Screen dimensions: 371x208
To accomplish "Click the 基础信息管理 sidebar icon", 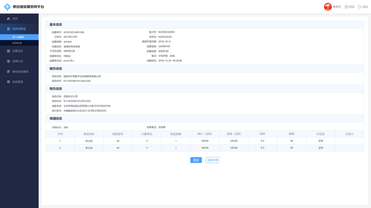I will [x=9, y=71].
